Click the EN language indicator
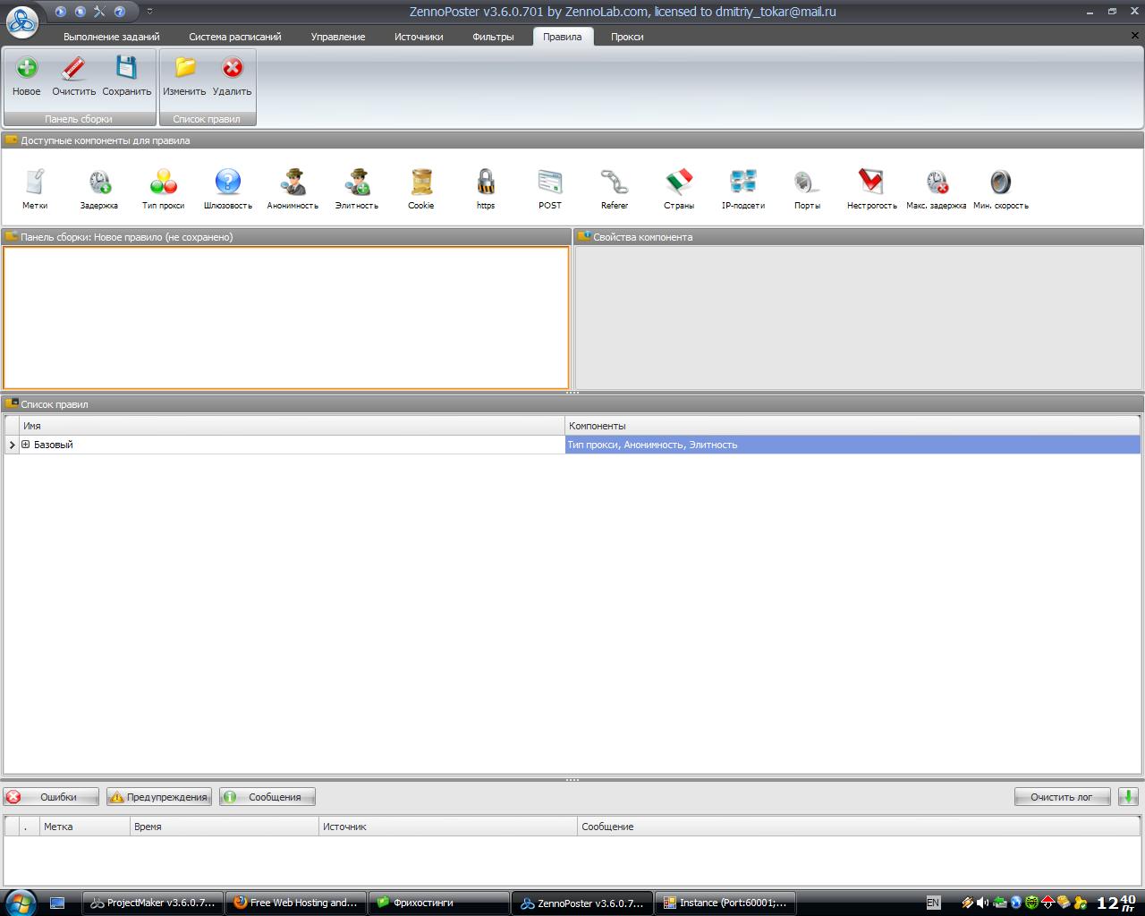 coord(933,903)
